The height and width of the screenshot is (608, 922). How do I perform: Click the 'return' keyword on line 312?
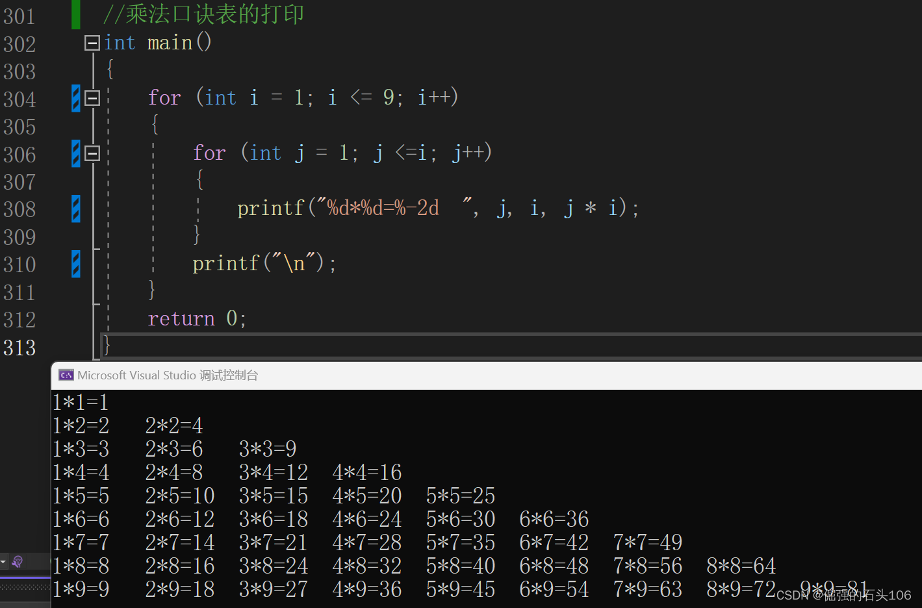[181, 318]
